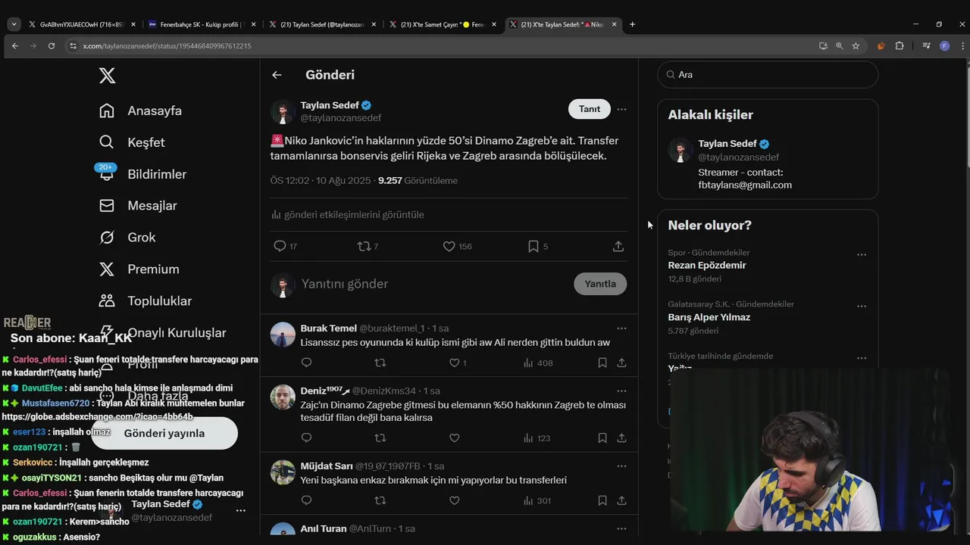
Task: Open Anıl Turan's profile name
Action: pos(324,528)
